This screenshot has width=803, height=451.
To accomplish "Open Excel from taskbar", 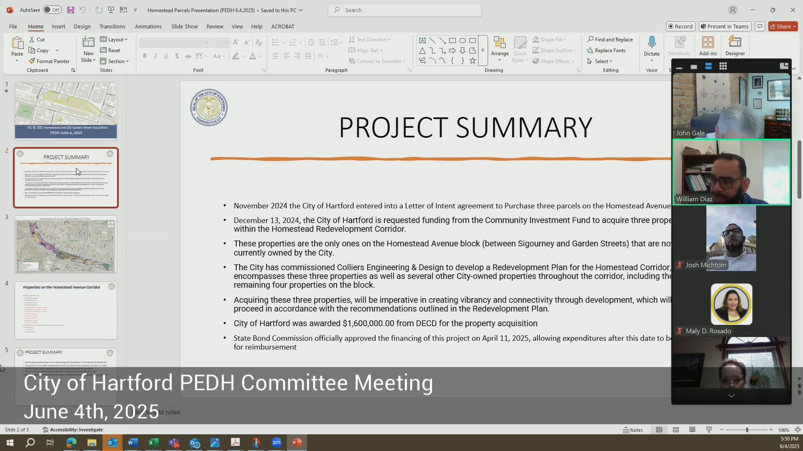I will coord(153,443).
